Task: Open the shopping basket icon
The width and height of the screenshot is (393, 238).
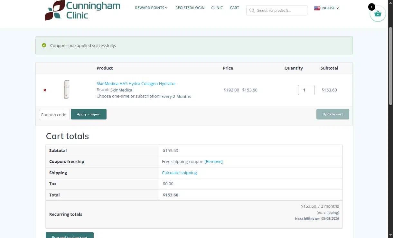Action: click(x=378, y=14)
